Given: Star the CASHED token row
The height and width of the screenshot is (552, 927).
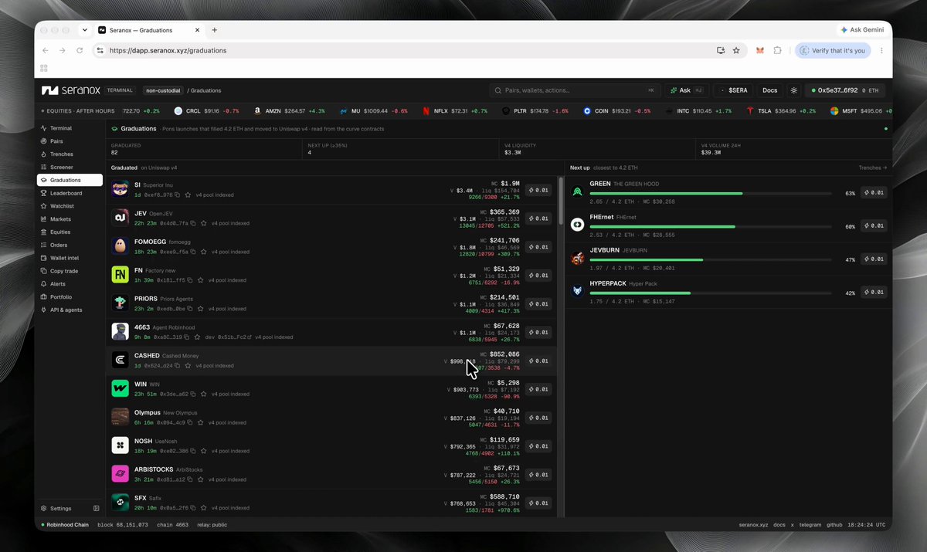Looking at the screenshot, I should [188, 366].
